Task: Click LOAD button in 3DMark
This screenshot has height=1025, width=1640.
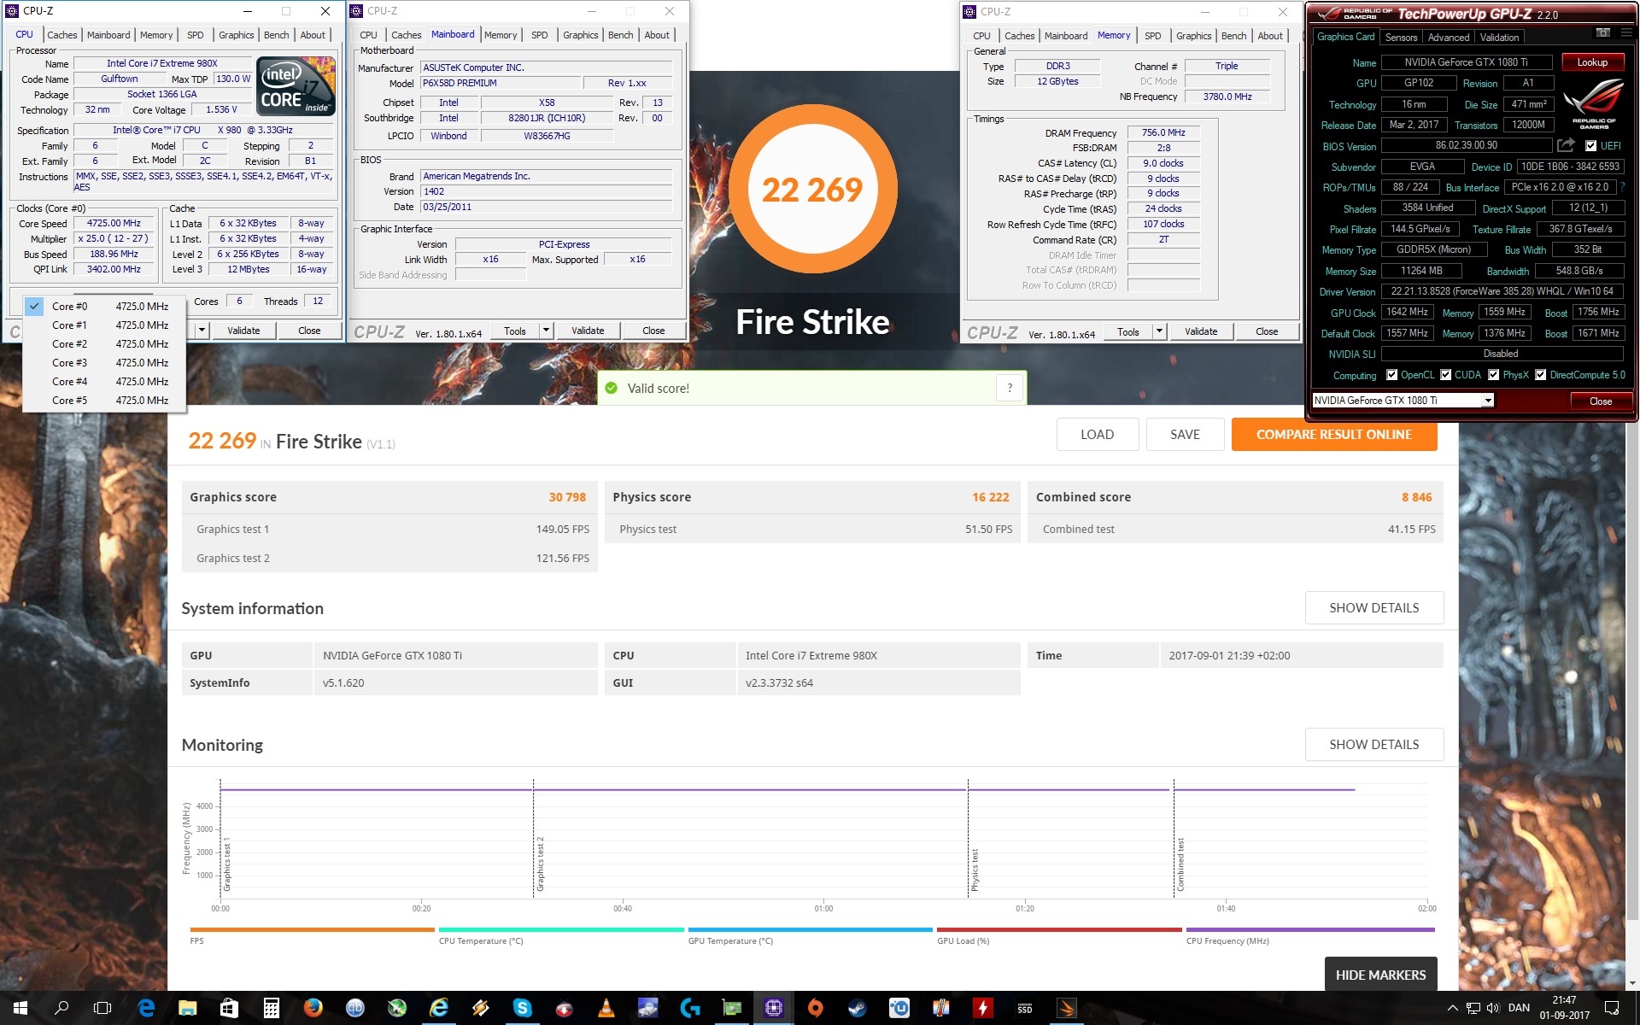Action: click(x=1097, y=435)
